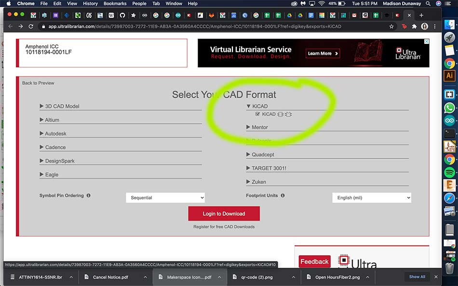Switch to the GitLab tab

coord(212,15)
